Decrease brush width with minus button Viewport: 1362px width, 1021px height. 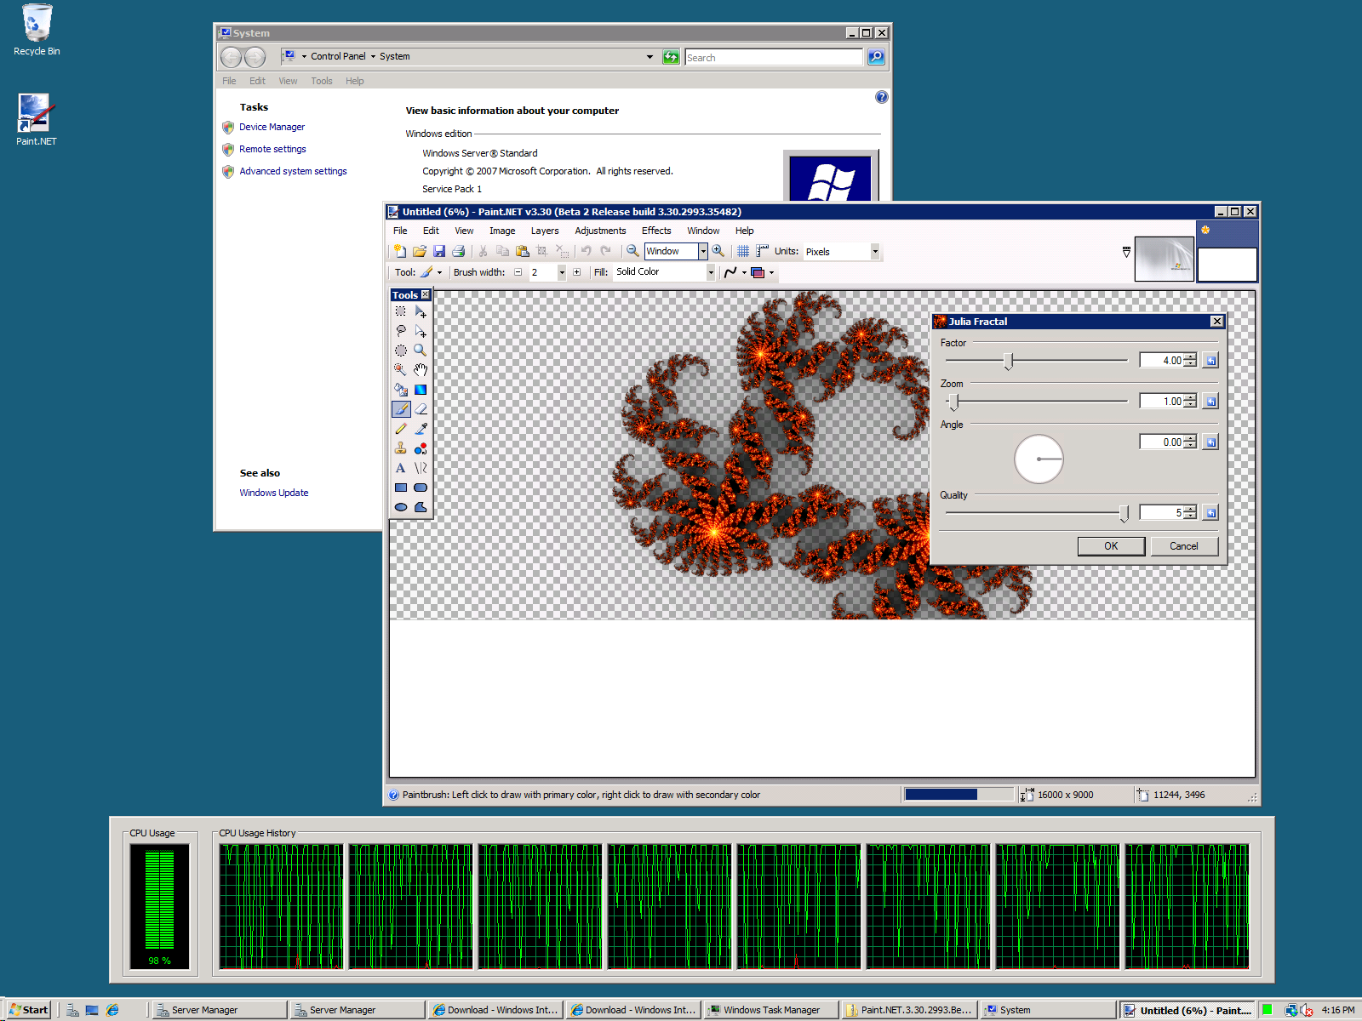[x=518, y=272]
